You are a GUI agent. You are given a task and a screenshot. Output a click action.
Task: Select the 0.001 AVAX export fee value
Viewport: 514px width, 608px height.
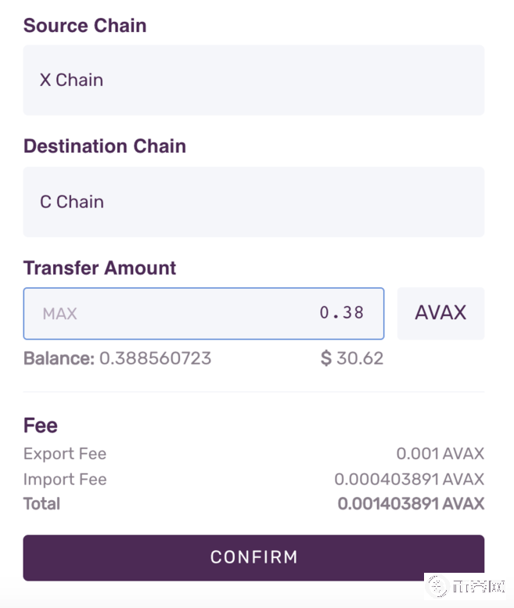coord(440,454)
